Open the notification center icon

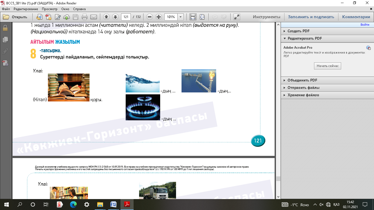click(x=365, y=205)
